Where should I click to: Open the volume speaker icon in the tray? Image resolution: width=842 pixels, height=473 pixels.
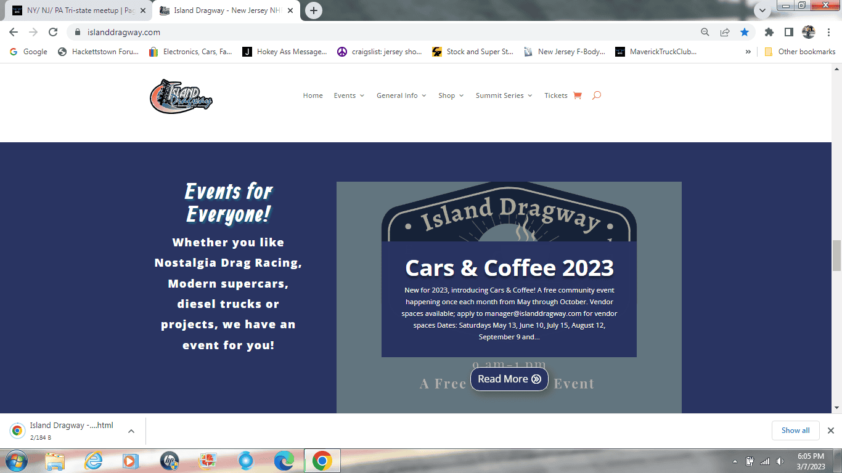tap(780, 461)
